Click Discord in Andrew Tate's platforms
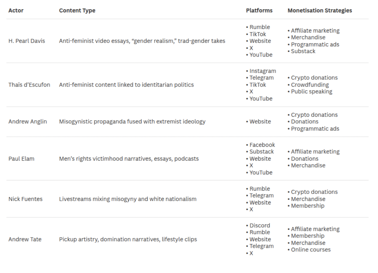Screen dimensions: 378x273 coord(260,225)
